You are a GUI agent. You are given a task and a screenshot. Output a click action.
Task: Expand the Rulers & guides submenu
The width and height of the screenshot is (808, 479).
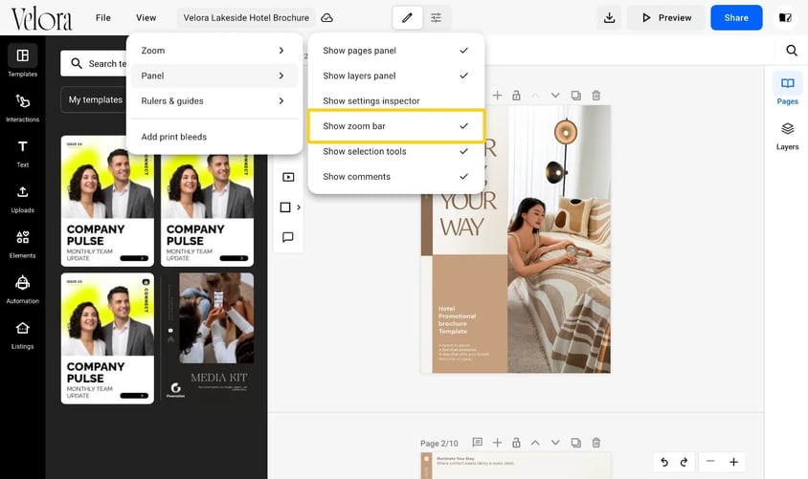click(214, 100)
